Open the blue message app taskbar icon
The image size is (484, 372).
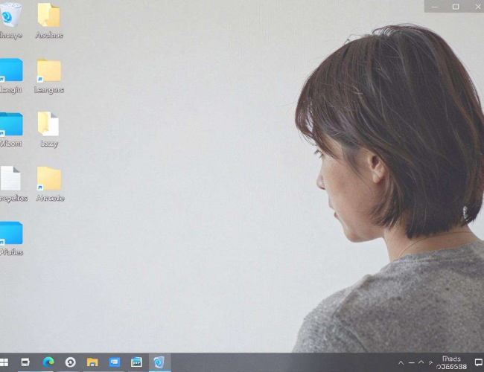click(115, 362)
